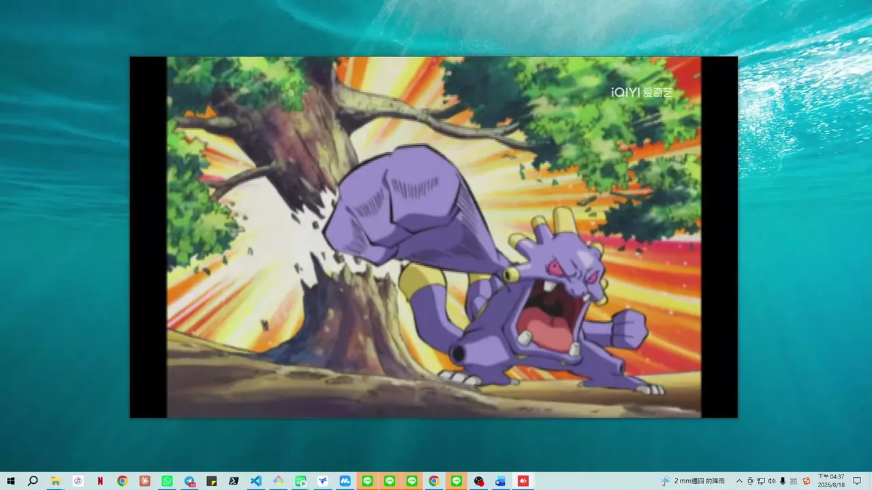The height and width of the screenshot is (490, 872).
Task: Open taskbar Search magnifier
Action: (33, 480)
